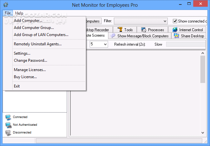Open the Help menu
This screenshot has width=210, height=146.
(x=19, y=13)
